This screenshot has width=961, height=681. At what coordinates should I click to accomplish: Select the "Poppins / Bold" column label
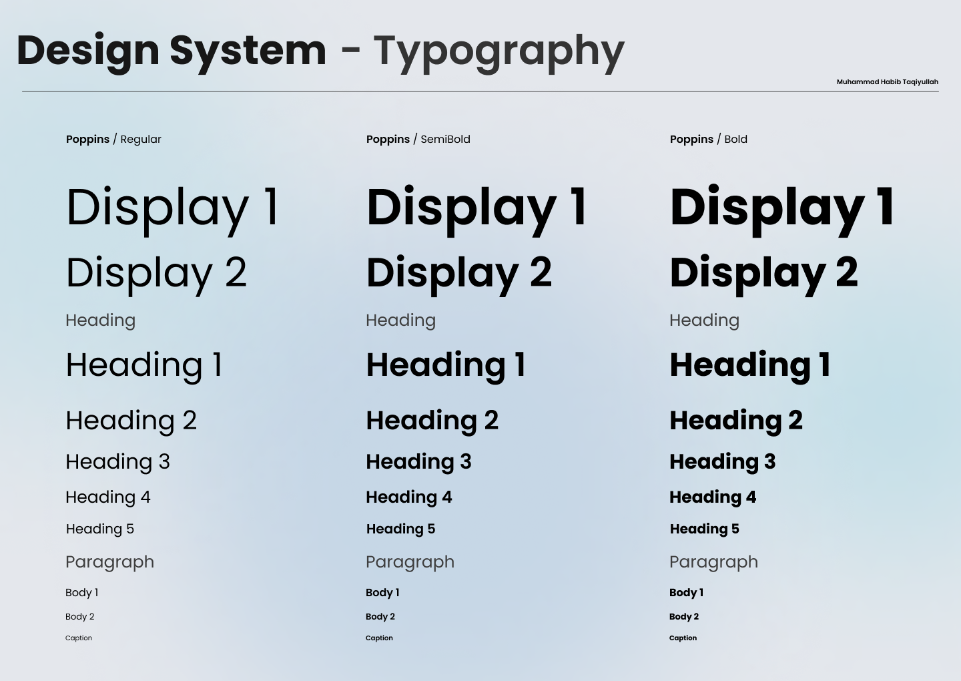click(x=708, y=140)
